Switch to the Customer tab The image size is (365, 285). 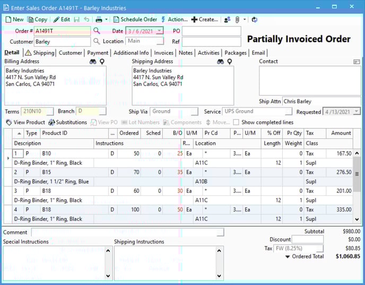point(71,53)
